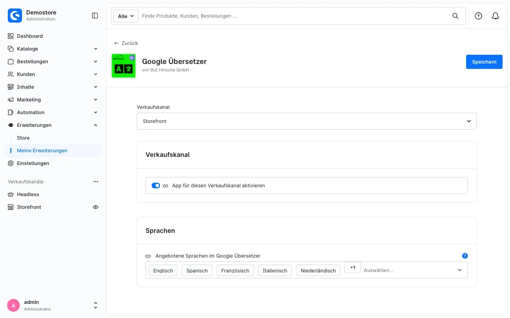Click the Auswählen language input
Viewport: 510px width, 318px height.
[407, 270]
